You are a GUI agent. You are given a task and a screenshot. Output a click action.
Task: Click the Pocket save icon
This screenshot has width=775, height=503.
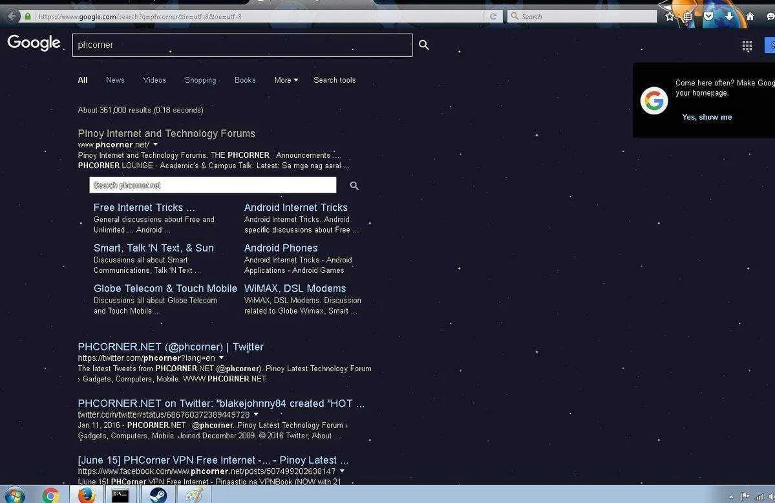click(x=708, y=16)
